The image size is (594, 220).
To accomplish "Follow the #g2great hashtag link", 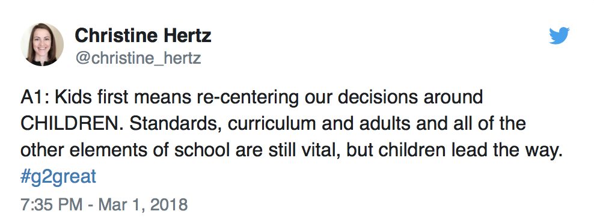I will (58, 177).
